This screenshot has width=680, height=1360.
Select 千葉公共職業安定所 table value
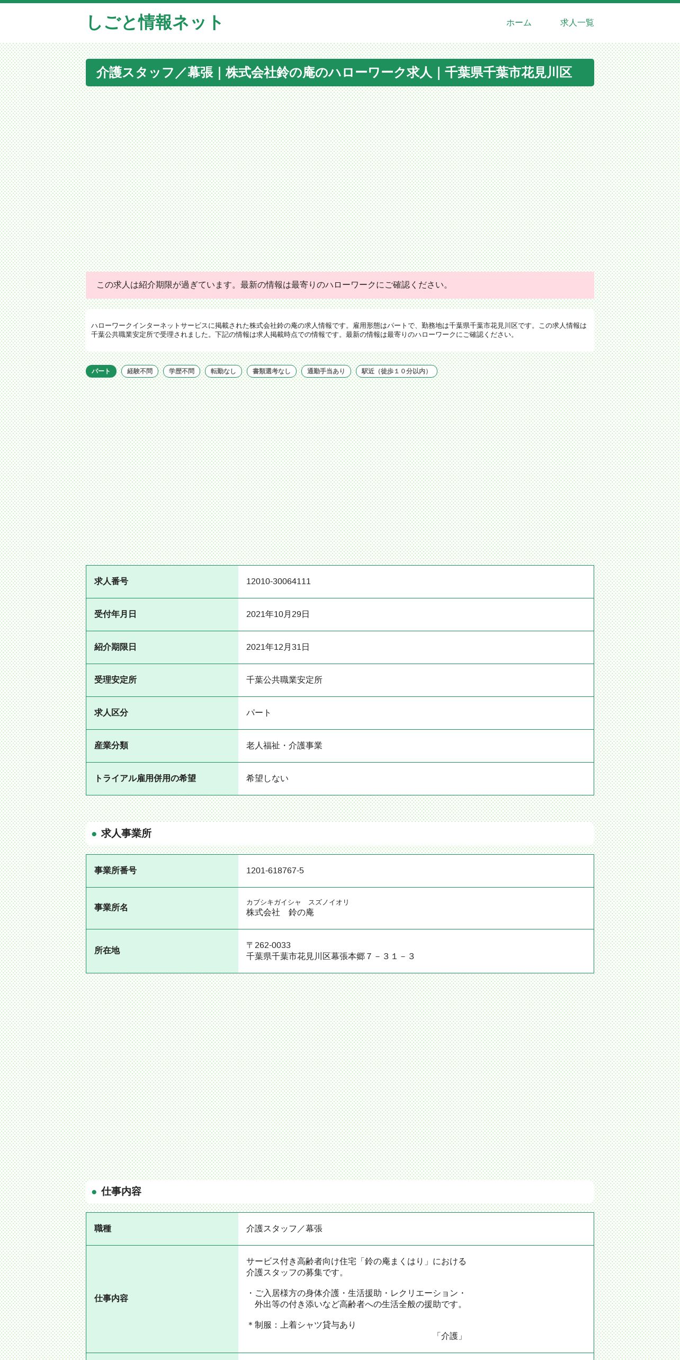point(284,680)
